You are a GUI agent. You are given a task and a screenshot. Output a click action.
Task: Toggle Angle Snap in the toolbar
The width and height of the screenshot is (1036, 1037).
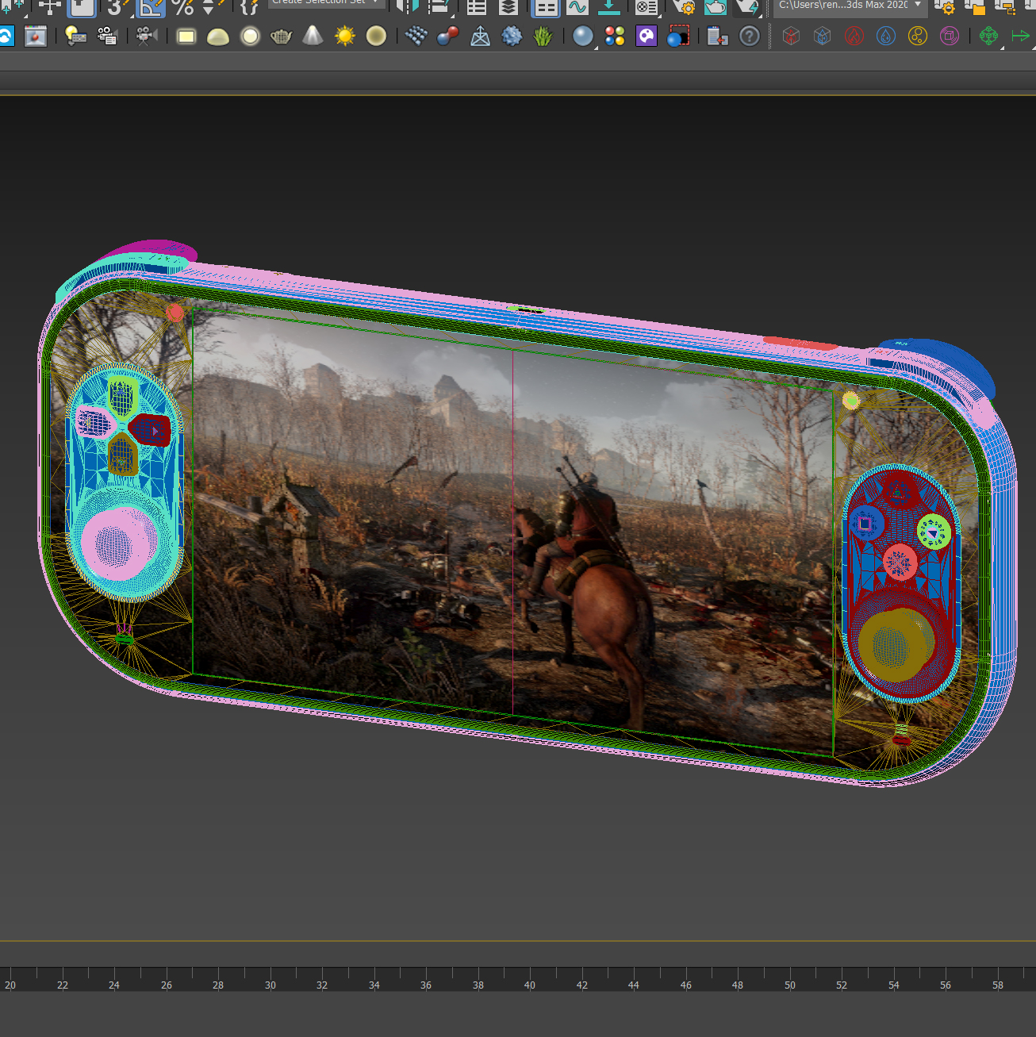tap(151, 7)
